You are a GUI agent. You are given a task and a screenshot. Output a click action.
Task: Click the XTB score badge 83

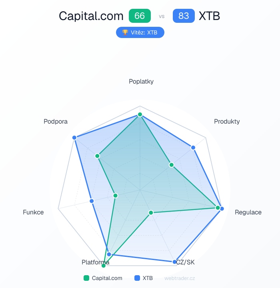[184, 16]
